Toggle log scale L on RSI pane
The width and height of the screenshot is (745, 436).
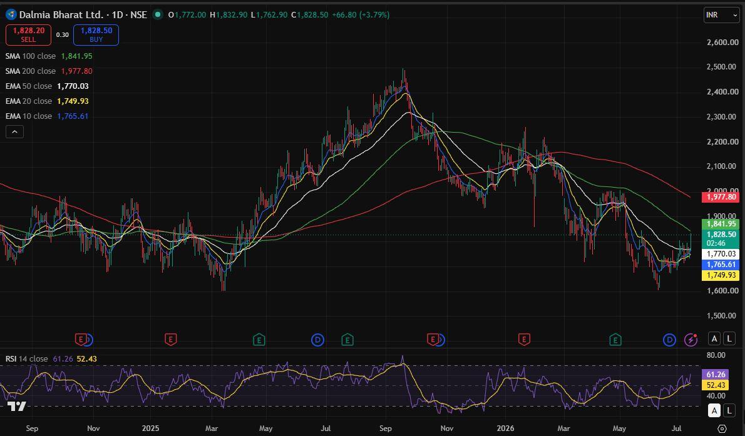click(x=729, y=410)
